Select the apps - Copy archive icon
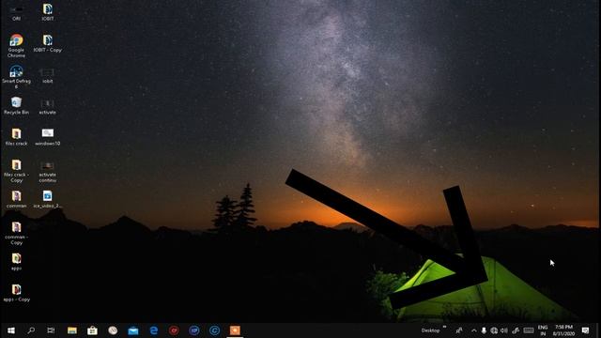The height and width of the screenshot is (338, 601). pyautogui.click(x=16, y=293)
